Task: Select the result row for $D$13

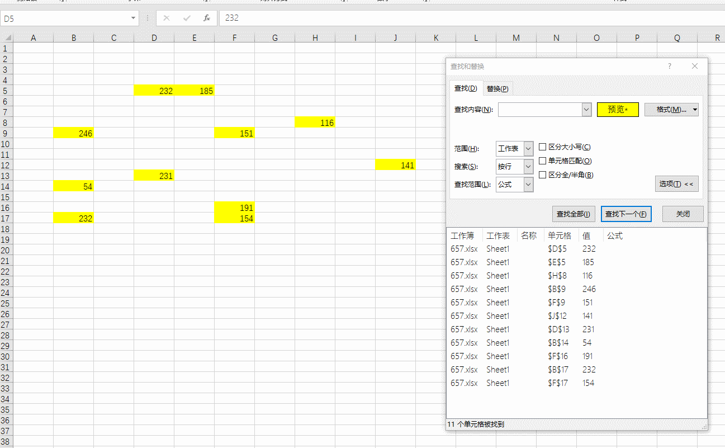Action: pos(576,329)
